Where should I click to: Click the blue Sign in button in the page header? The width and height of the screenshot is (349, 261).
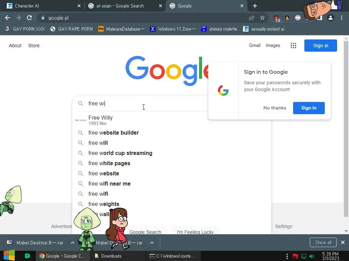pos(320,46)
